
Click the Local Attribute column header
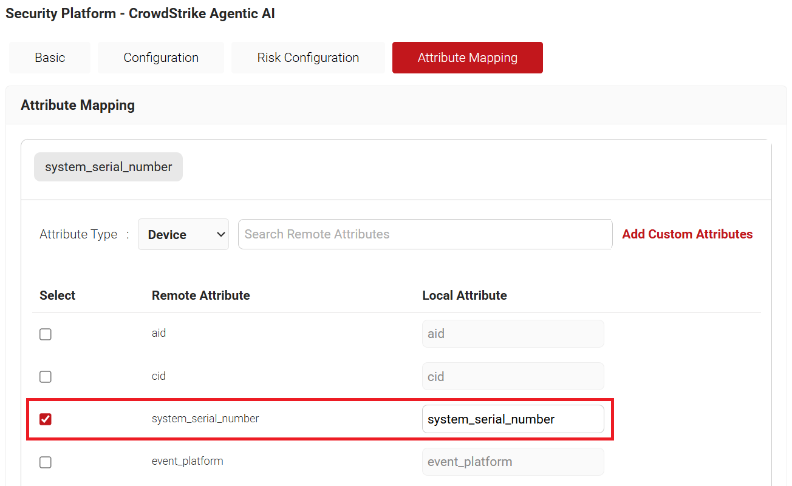[465, 295]
